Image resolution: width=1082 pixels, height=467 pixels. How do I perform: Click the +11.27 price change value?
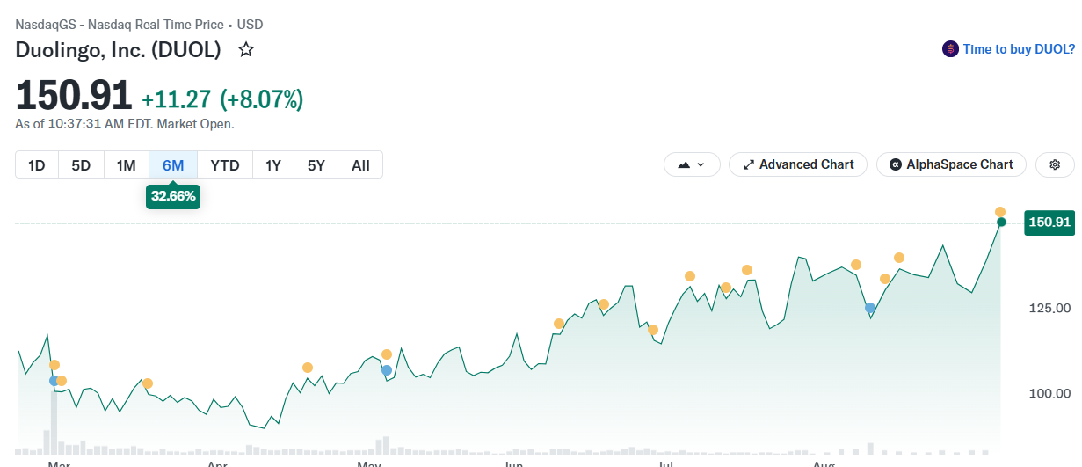point(177,99)
